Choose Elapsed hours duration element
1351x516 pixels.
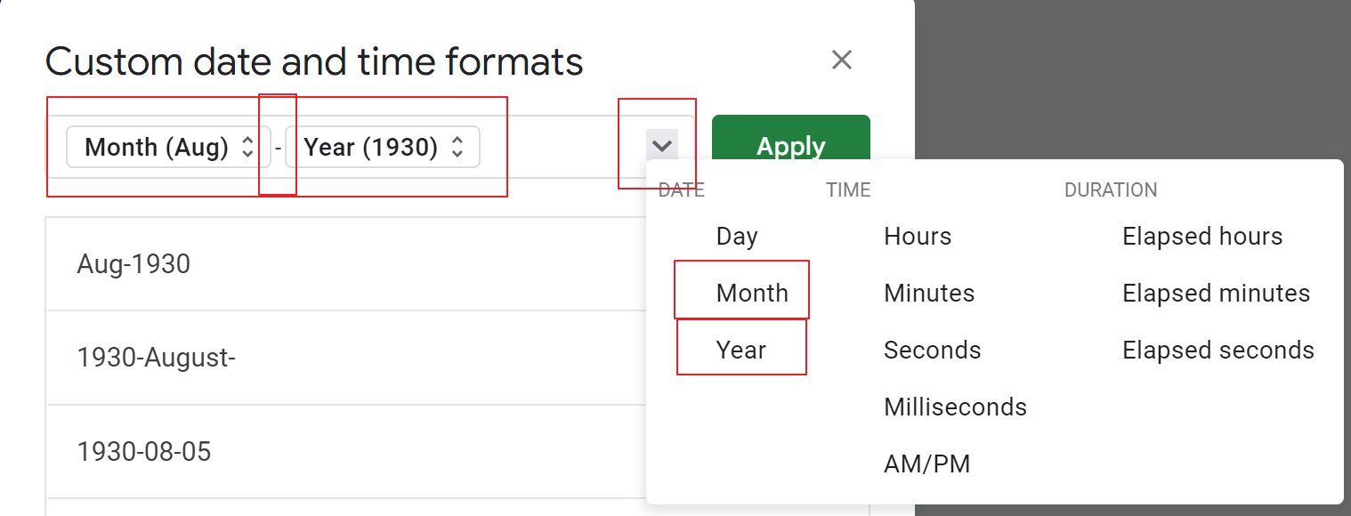(x=1202, y=236)
